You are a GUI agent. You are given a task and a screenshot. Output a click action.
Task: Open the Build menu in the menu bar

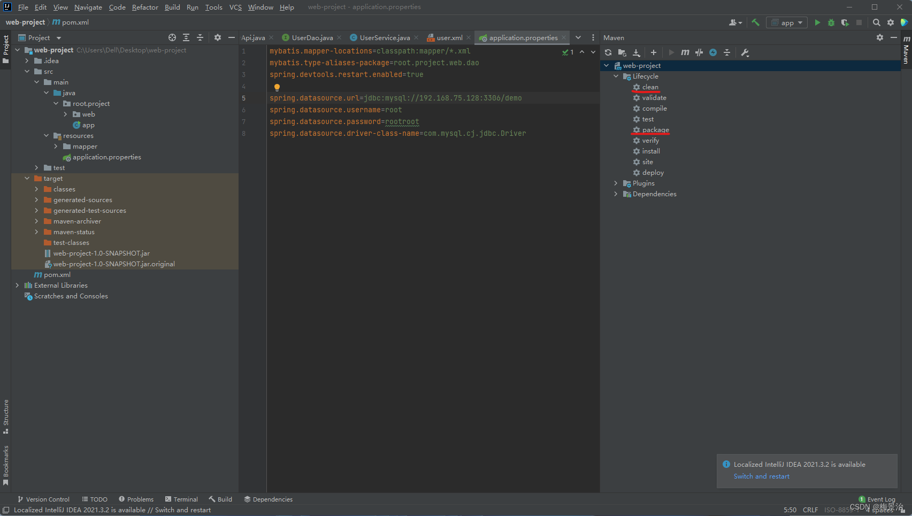pyautogui.click(x=172, y=7)
